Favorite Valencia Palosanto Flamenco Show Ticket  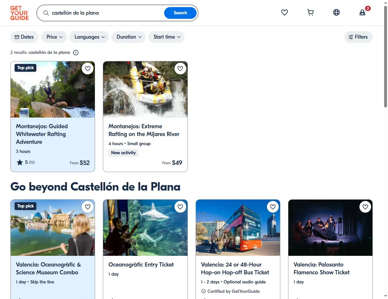coord(365,206)
